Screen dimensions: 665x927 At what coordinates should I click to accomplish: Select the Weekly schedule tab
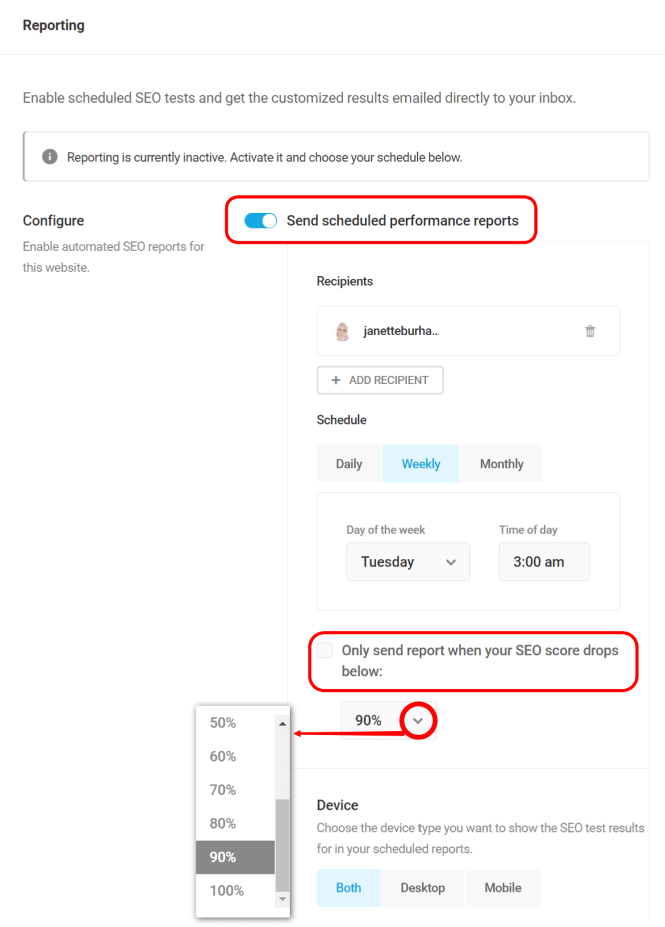(421, 464)
